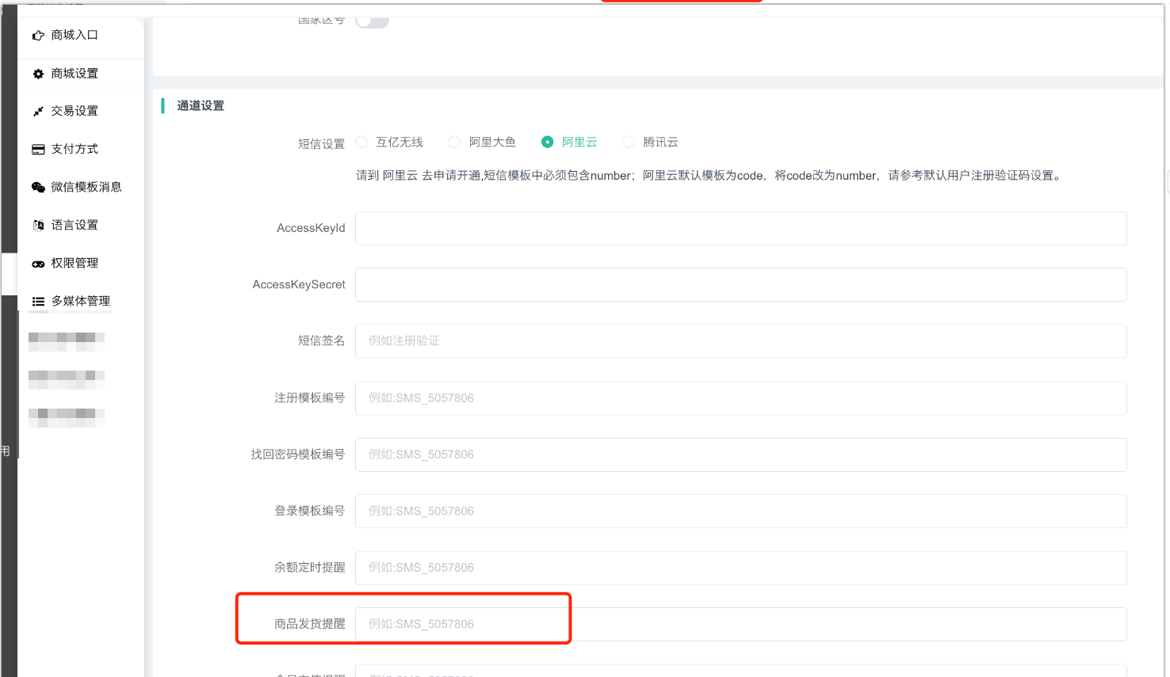Click the 微信模板消息 WeChat icon
Image resolution: width=1170 pixels, height=677 pixels.
[38, 188]
